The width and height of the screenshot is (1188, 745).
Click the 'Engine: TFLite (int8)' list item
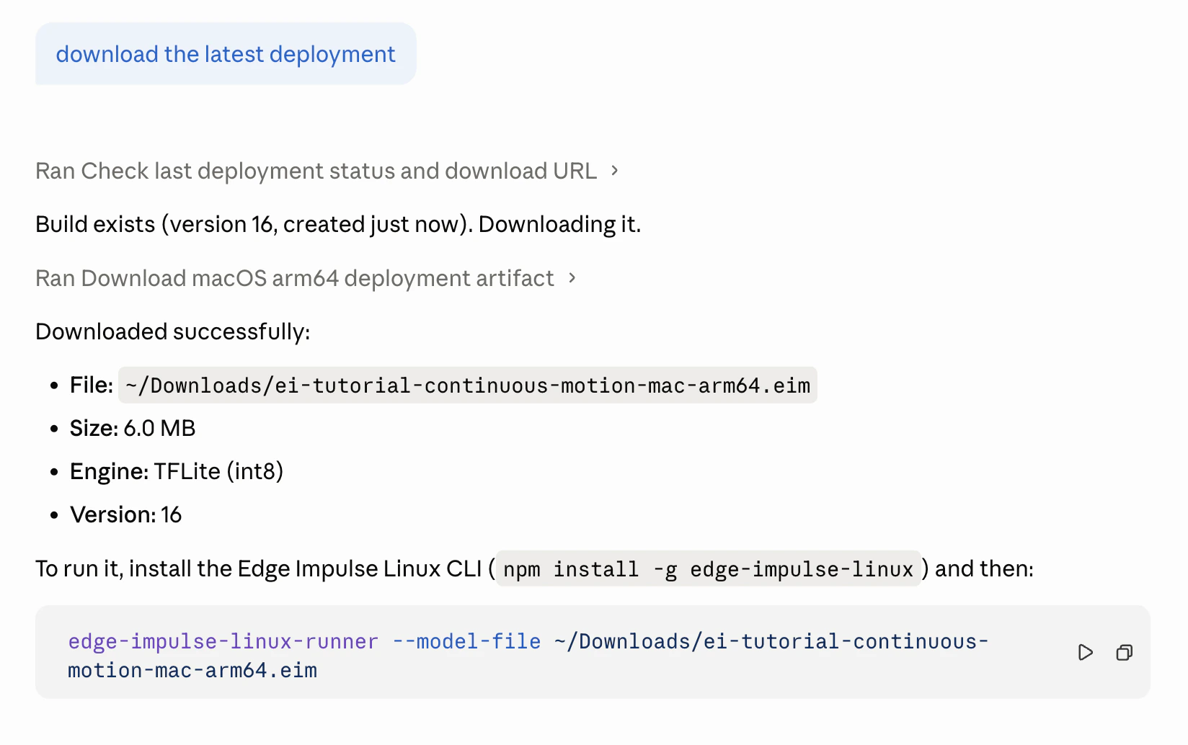(x=177, y=472)
